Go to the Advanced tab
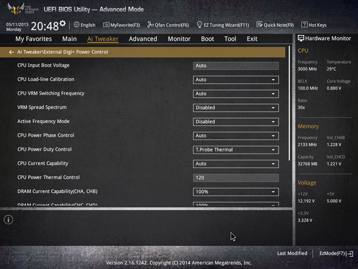 coord(143,39)
